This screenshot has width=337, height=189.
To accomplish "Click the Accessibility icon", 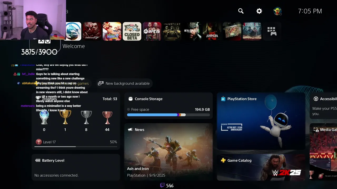I will (316, 99).
